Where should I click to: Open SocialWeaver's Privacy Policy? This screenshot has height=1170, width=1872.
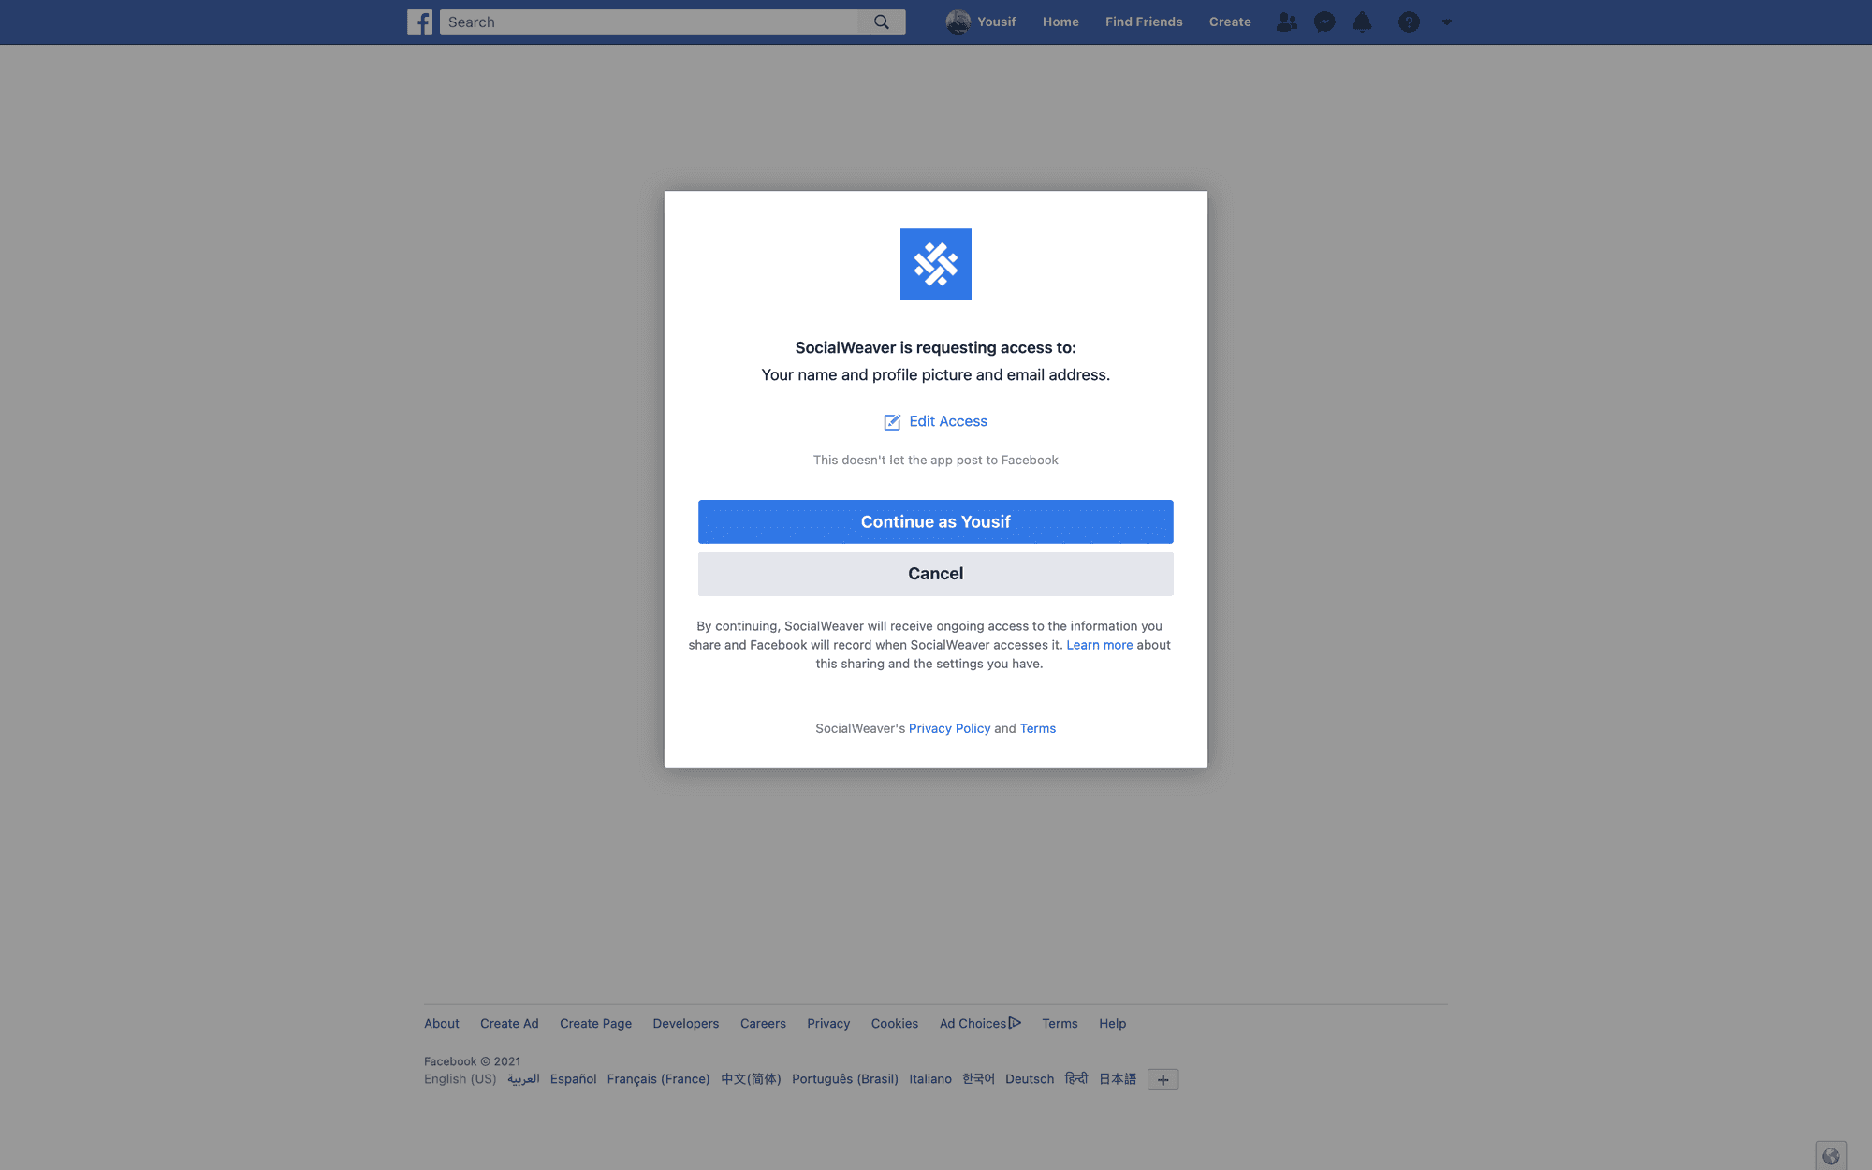(x=949, y=728)
